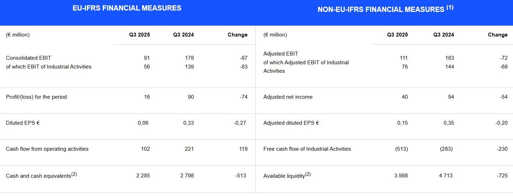Select the Consolidated EBIT row label

coord(29,58)
